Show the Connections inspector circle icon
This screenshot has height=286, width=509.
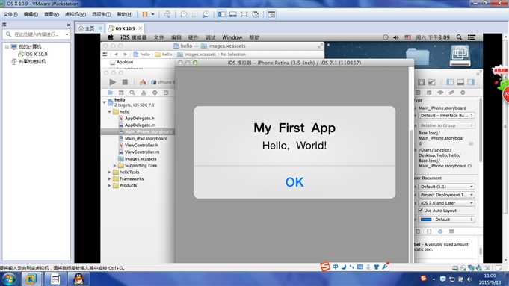click(x=463, y=93)
